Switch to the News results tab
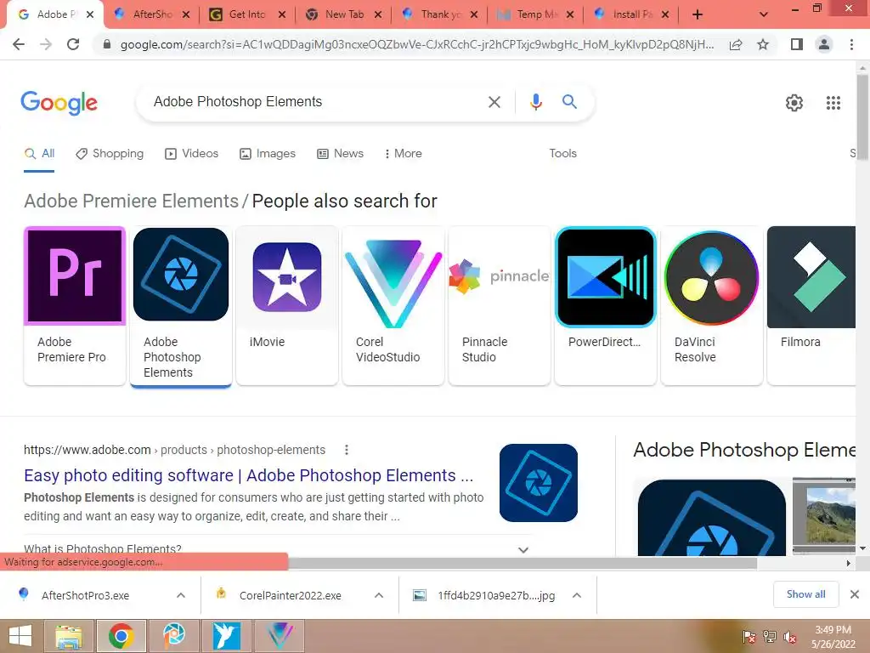 (x=340, y=154)
